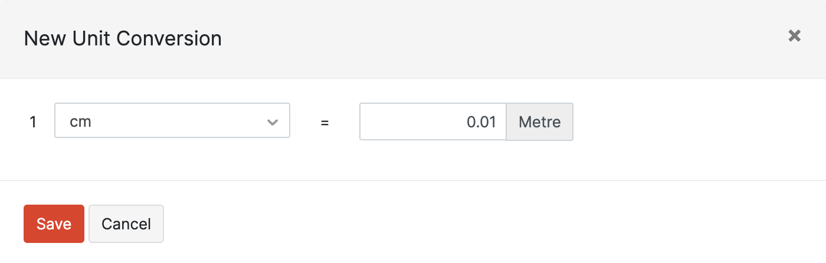Cancel the unit conversion dialog
Image resolution: width=826 pixels, height=263 pixels.
click(x=126, y=224)
